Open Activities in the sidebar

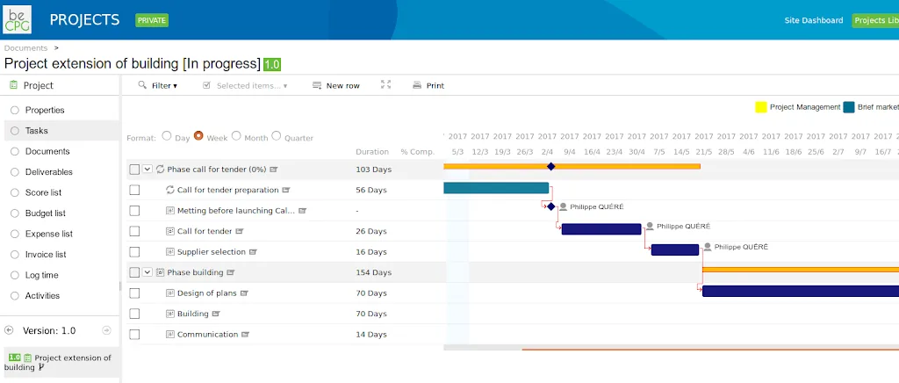pos(42,296)
